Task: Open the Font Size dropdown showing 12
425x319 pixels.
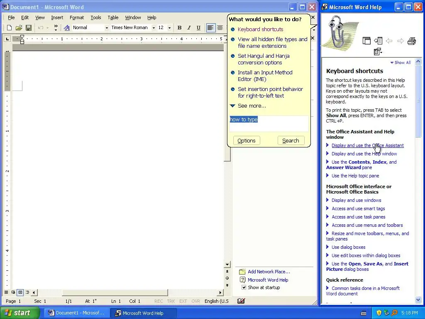Action: 169,28
